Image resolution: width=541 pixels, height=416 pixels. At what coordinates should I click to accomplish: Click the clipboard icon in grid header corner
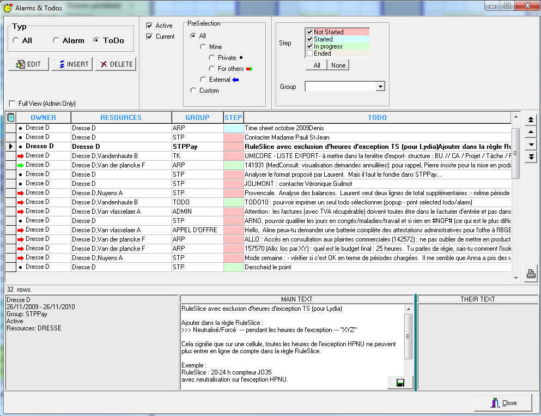click(x=10, y=117)
